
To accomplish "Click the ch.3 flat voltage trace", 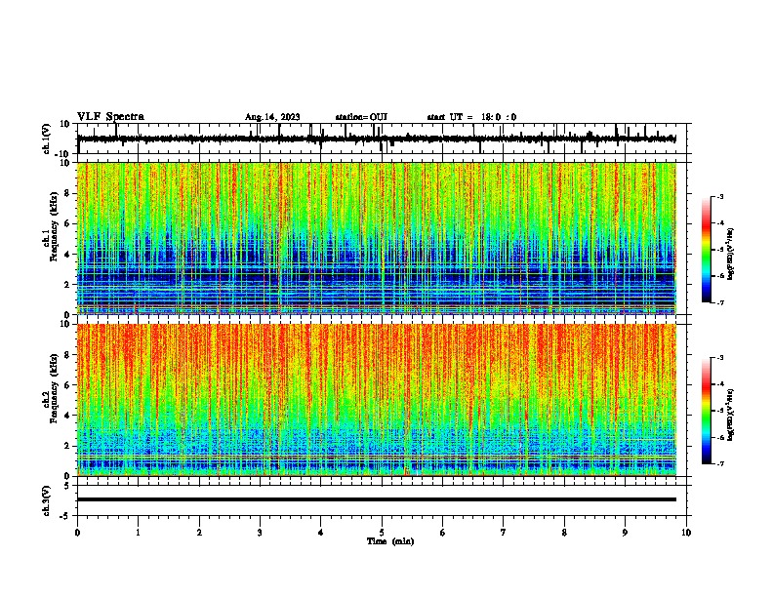I will click(377, 499).
